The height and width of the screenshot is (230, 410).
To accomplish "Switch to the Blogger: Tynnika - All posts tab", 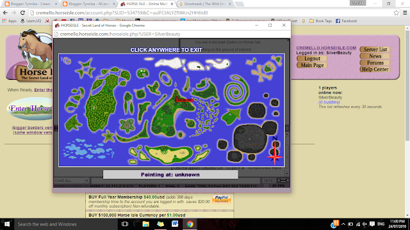I will (88, 4).
